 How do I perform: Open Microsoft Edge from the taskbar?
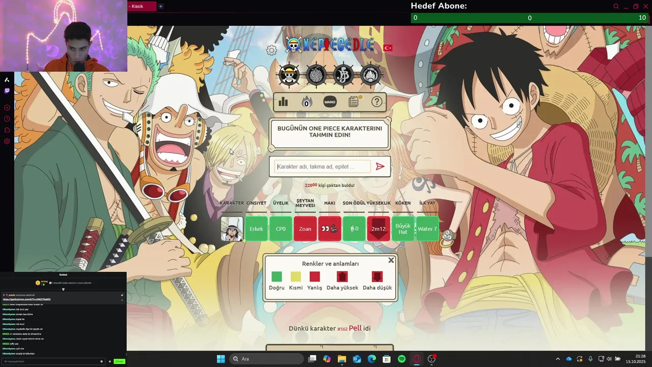click(x=372, y=359)
